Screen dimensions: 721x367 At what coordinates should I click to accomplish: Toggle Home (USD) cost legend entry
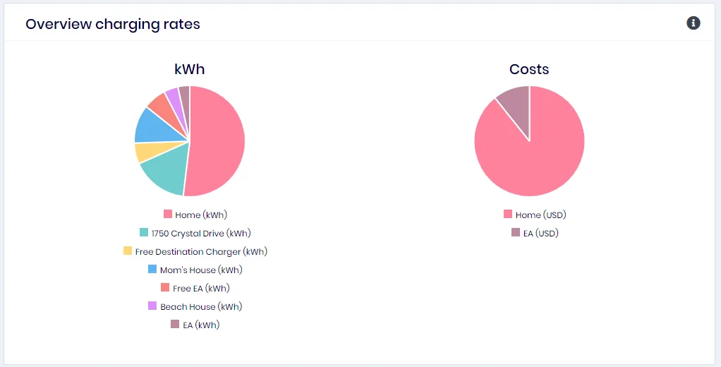(x=535, y=215)
